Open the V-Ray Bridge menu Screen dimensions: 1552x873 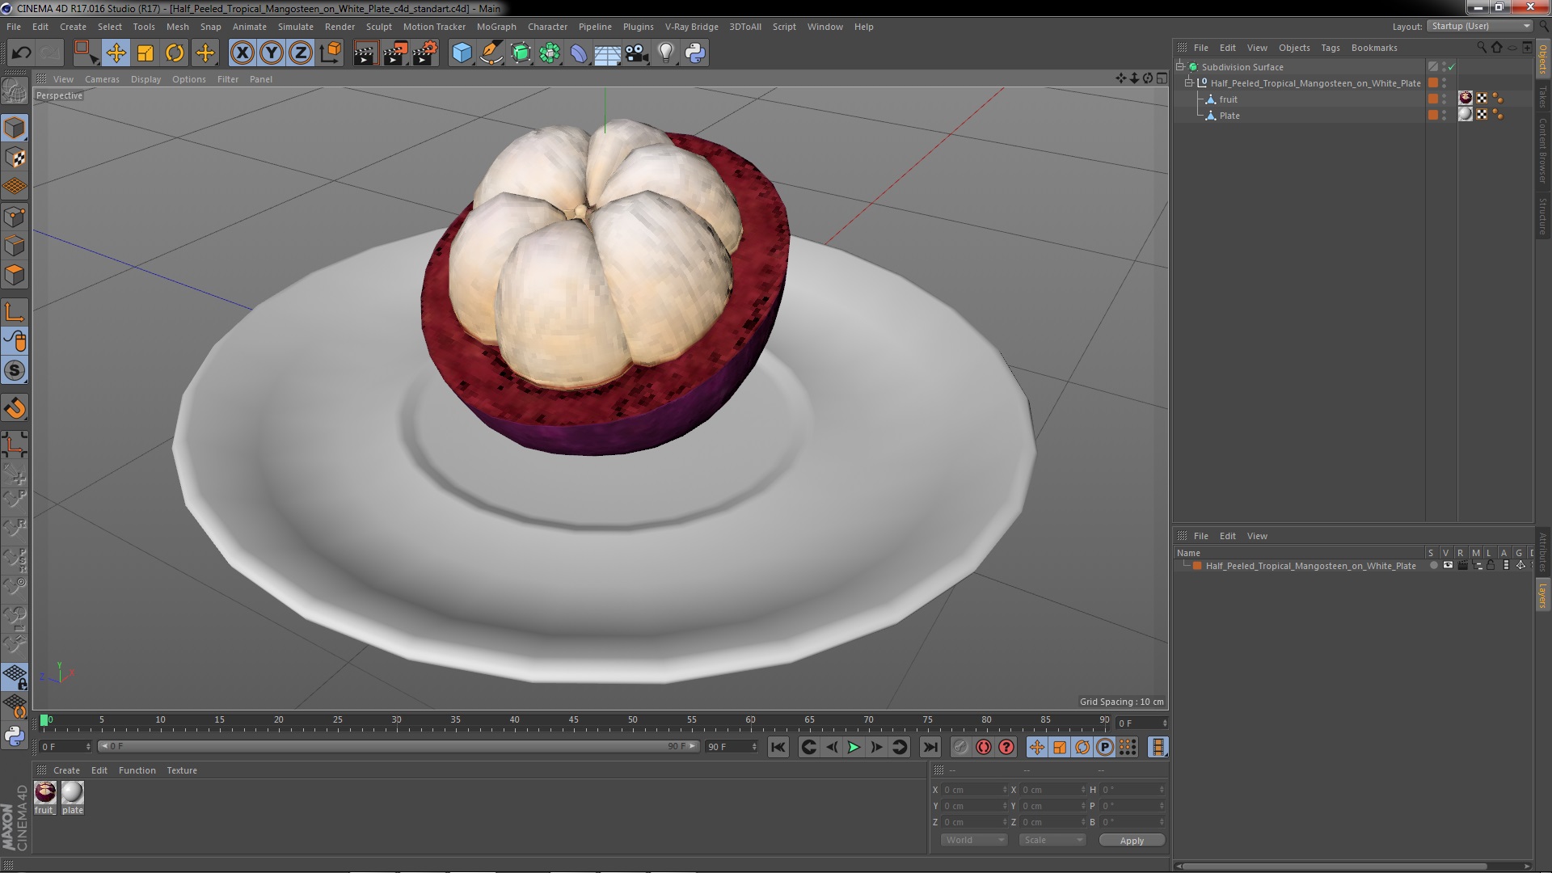pyautogui.click(x=691, y=27)
